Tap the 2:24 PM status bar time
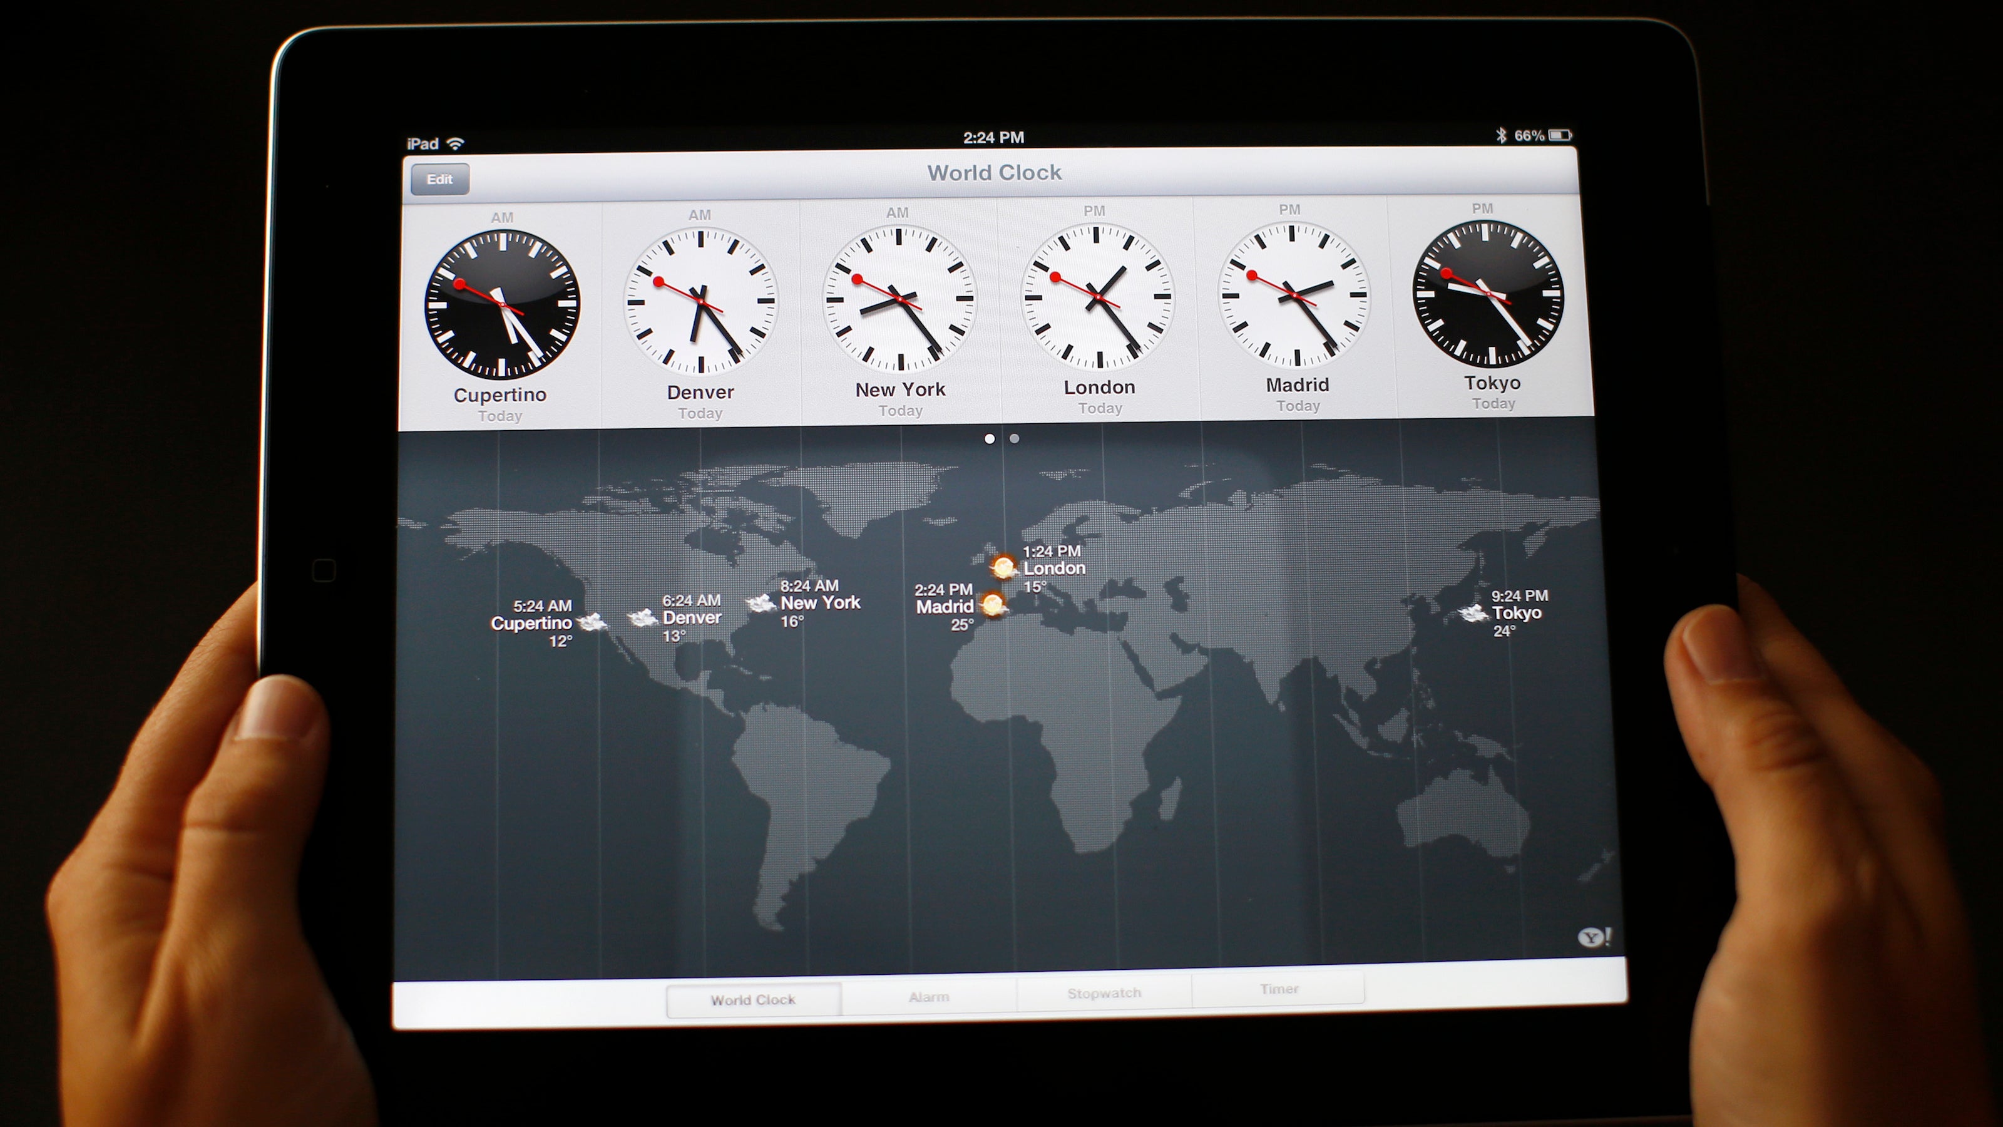 994,138
